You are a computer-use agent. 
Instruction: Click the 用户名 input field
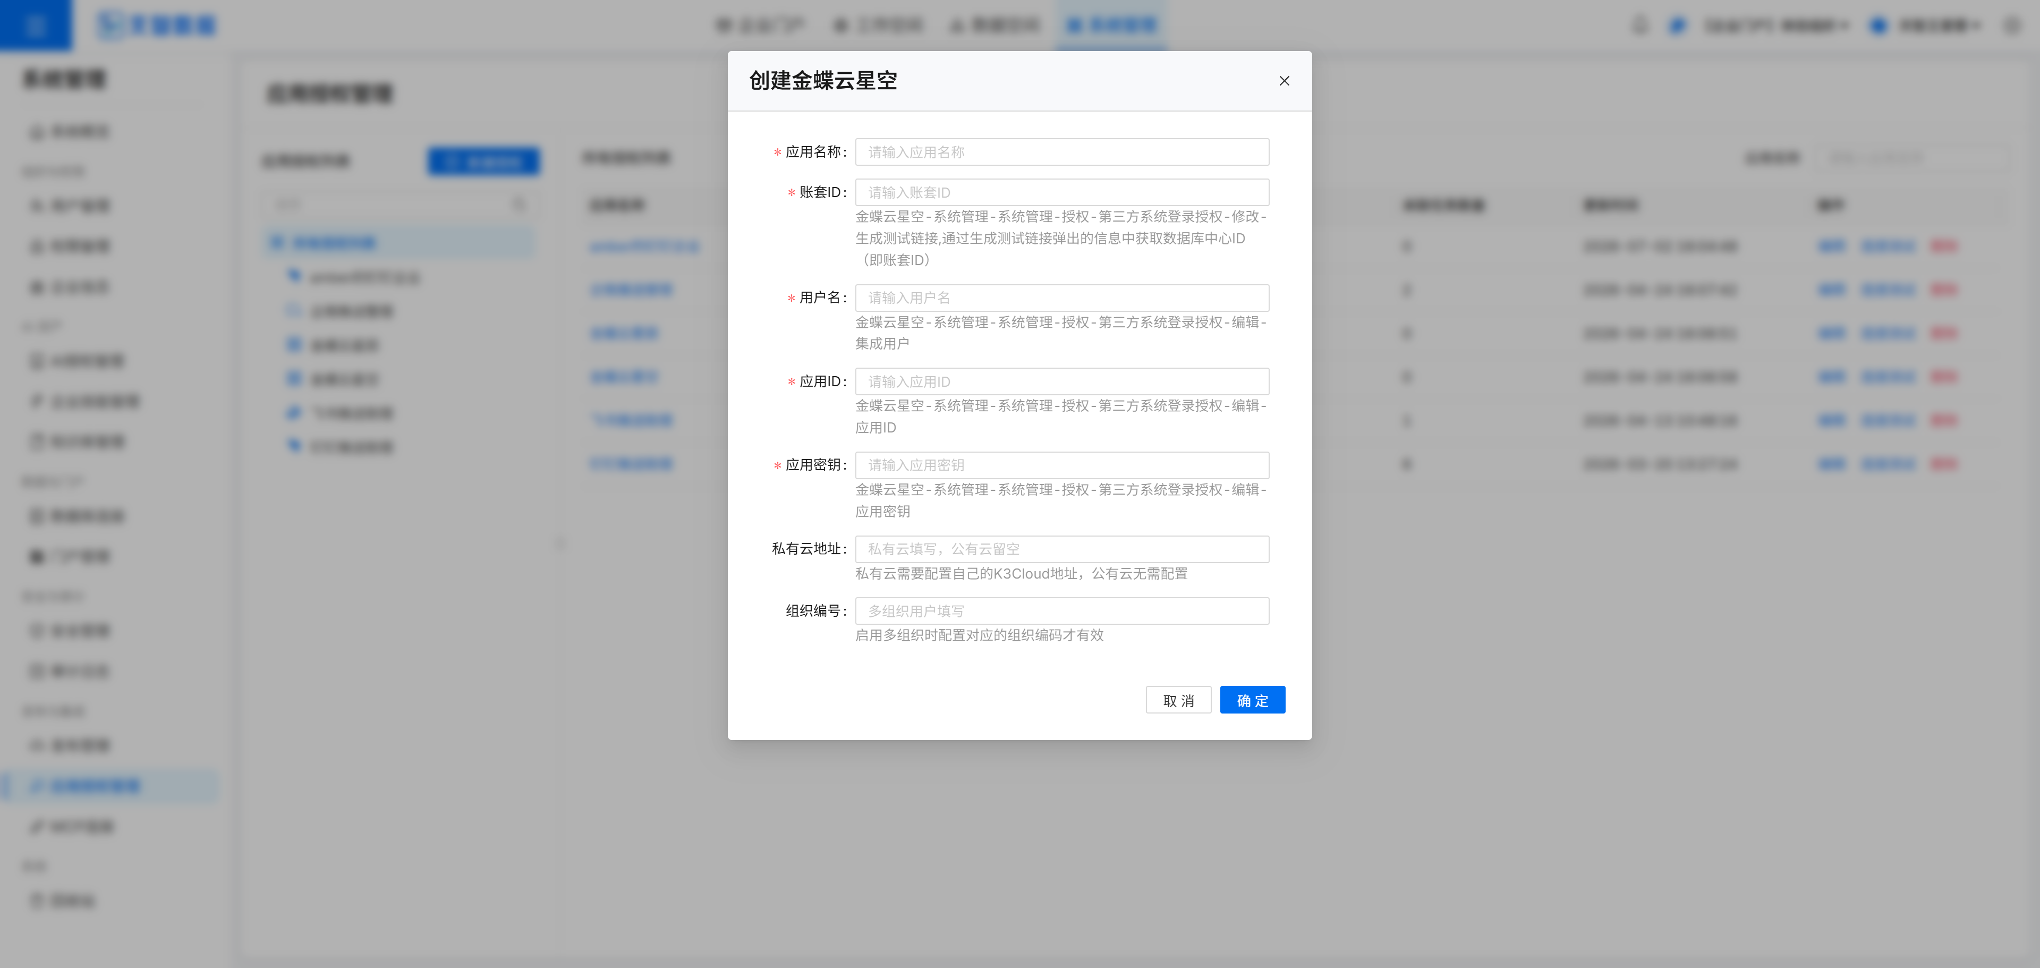(x=1062, y=298)
